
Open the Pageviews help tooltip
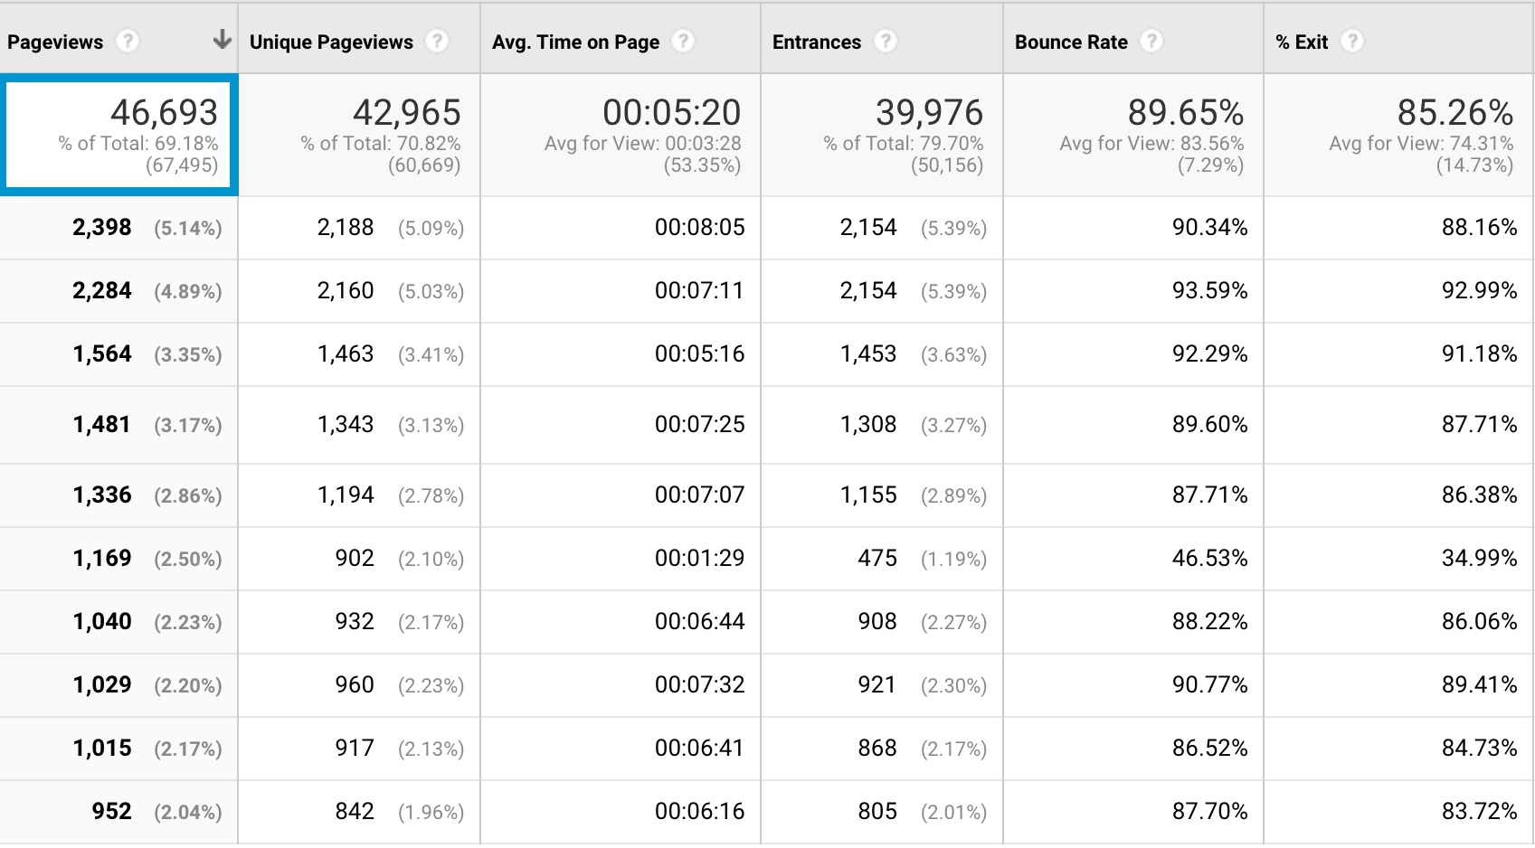(x=129, y=41)
